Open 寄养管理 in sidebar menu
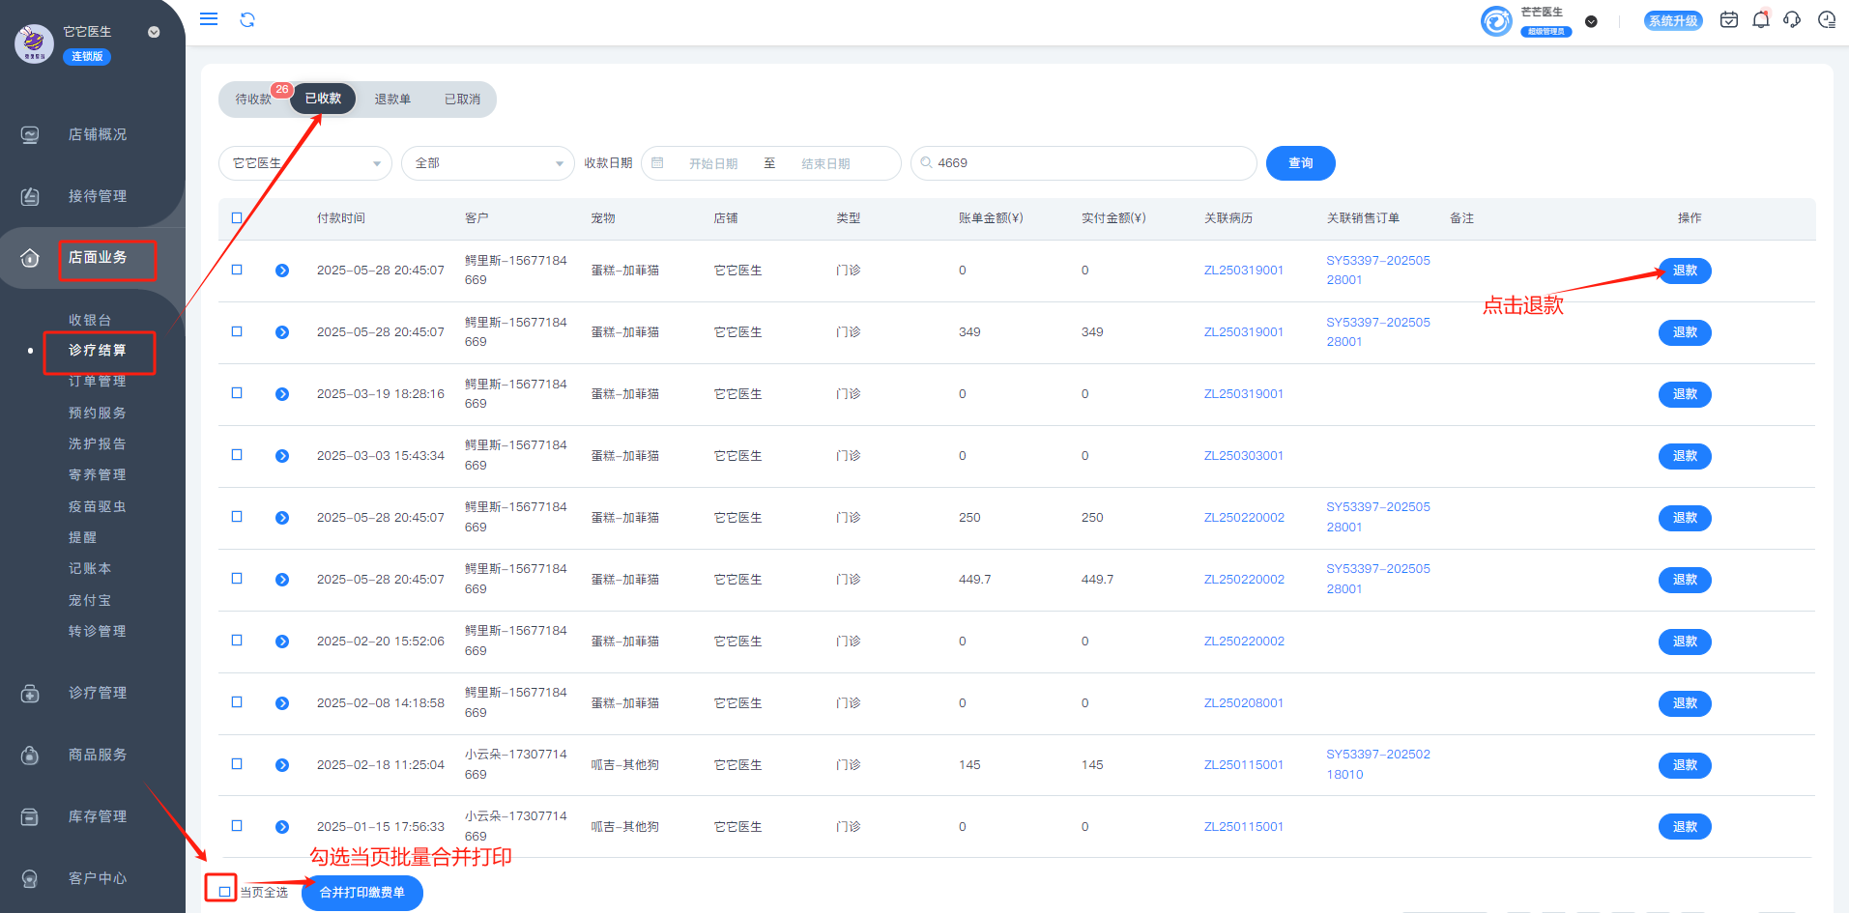The width and height of the screenshot is (1849, 913). pyautogui.click(x=97, y=474)
